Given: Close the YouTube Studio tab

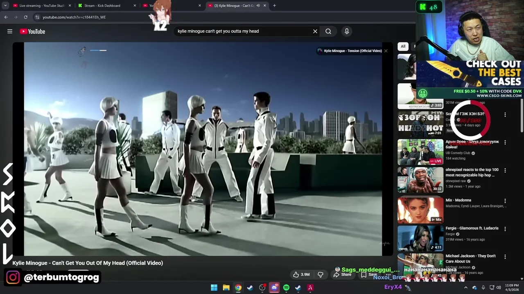Looking at the screenshot, I should tap(70, 6).
